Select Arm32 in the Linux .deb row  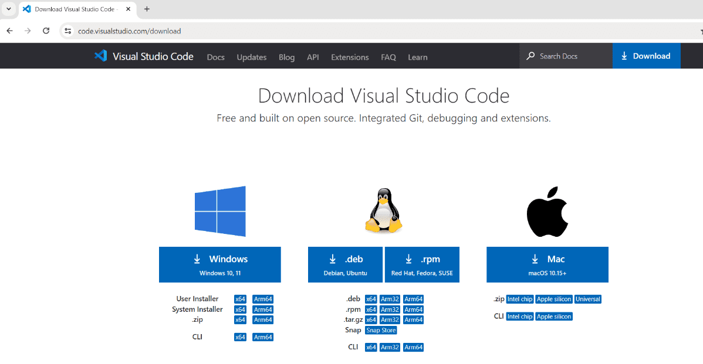(x=390, y=299)
